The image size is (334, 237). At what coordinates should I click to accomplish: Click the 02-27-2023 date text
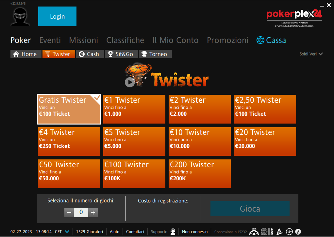(21, 232)
